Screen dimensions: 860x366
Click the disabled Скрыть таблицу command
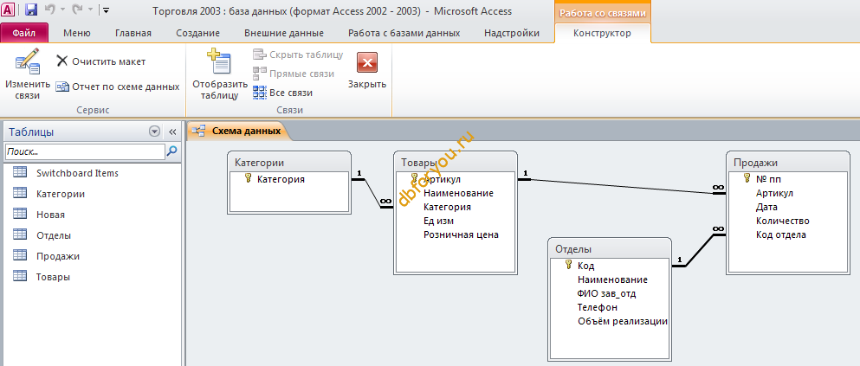coord(298,55)
